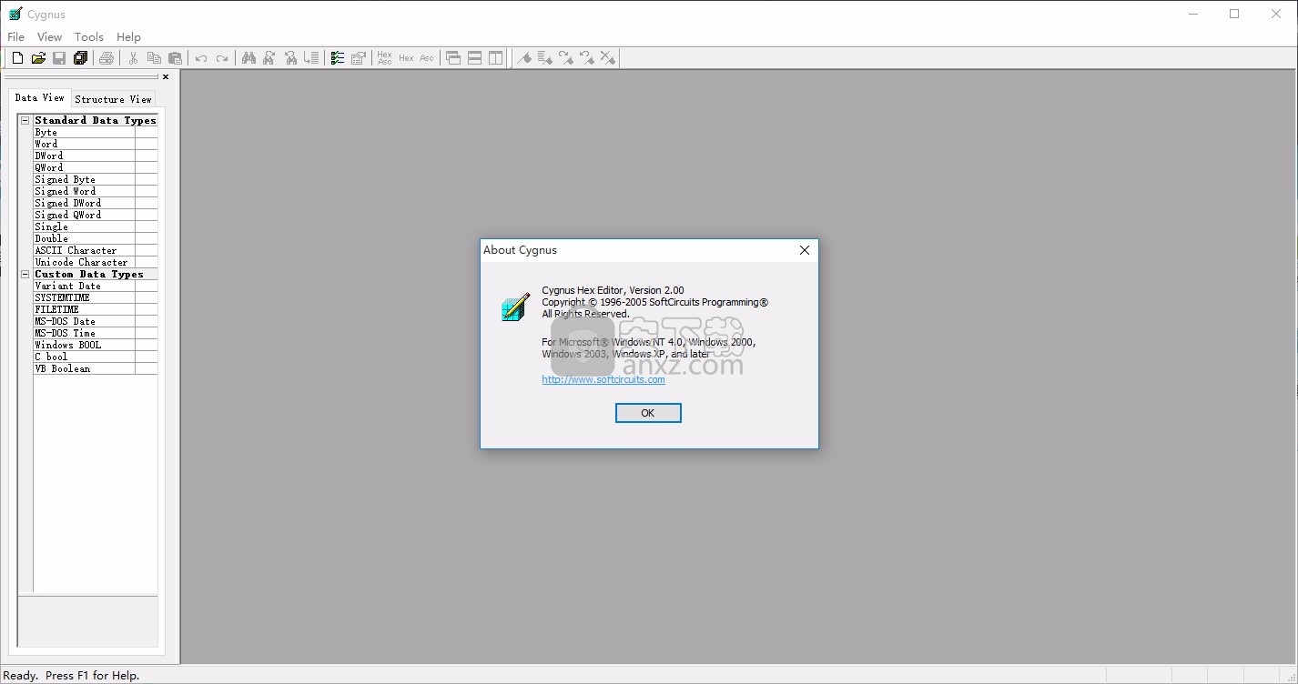The height and width of the screenshot is (684, 1298).
Task: Close the side panel with its X
Action: 166,77
